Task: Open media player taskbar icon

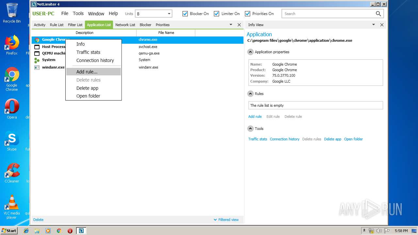Action: click(x=48, y=231)
